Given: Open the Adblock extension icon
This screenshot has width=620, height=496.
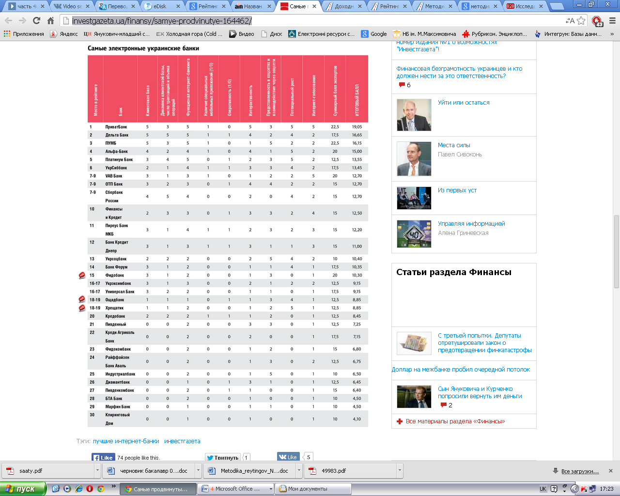Looking at the screenshot, I should [598, 21].
